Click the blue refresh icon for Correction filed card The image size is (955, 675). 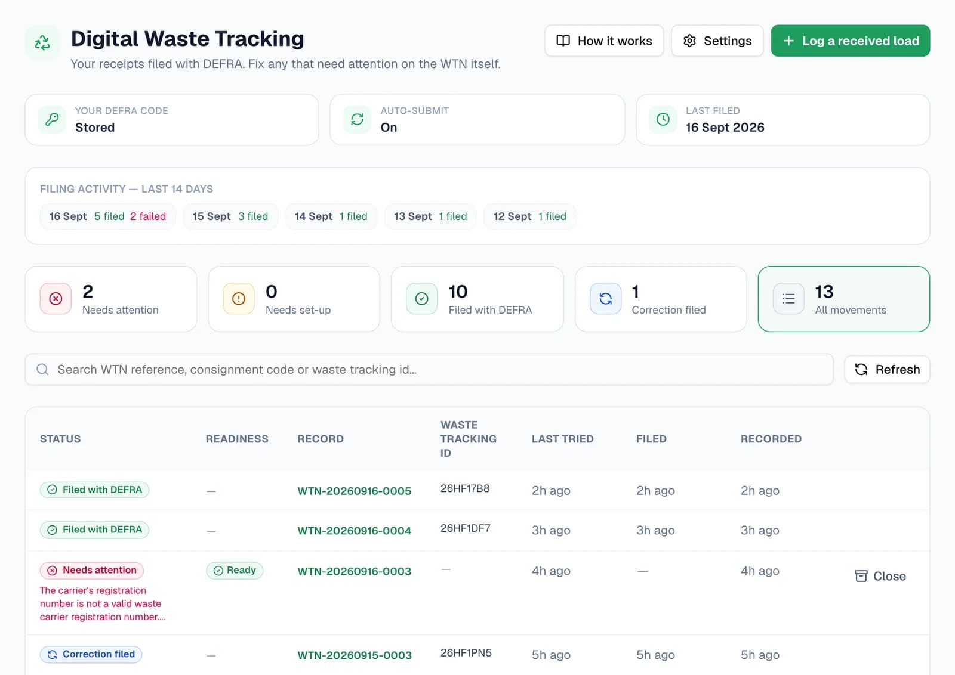point(606,299)
